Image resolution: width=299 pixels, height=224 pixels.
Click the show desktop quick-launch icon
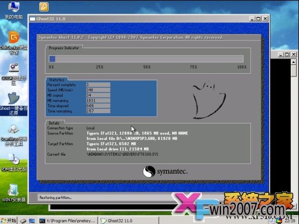click(x=32, y=221)
